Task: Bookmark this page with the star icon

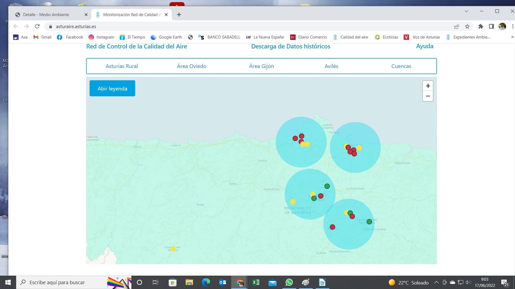Action: [x=467, y=26]
